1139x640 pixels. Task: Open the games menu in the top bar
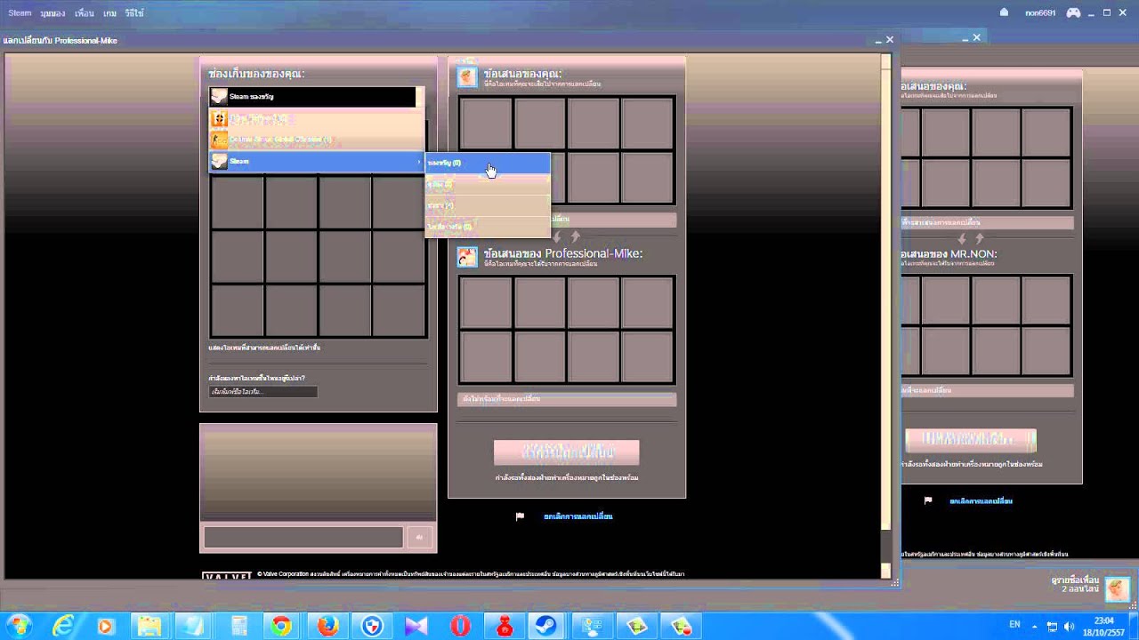[x=109, y=13]
